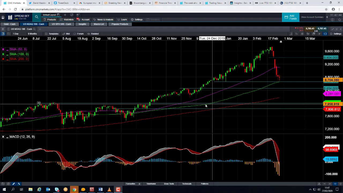Screen dimensions: 343x193
Task: Open the Patterns panel
Action: (204, 184)
